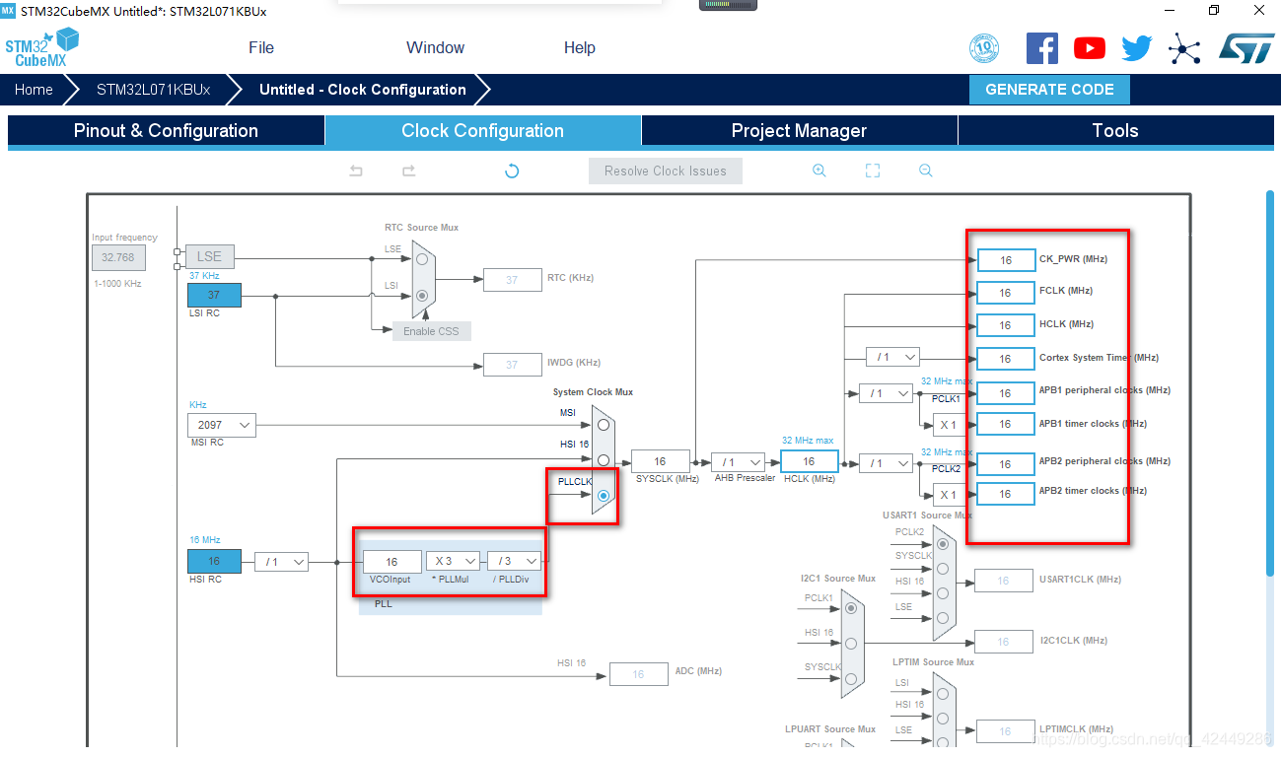The height and width of the screenshot is (757, 1281).
Task: Open the HSI RC /1 divider dropdown
Action: click(x=281, y=562)
